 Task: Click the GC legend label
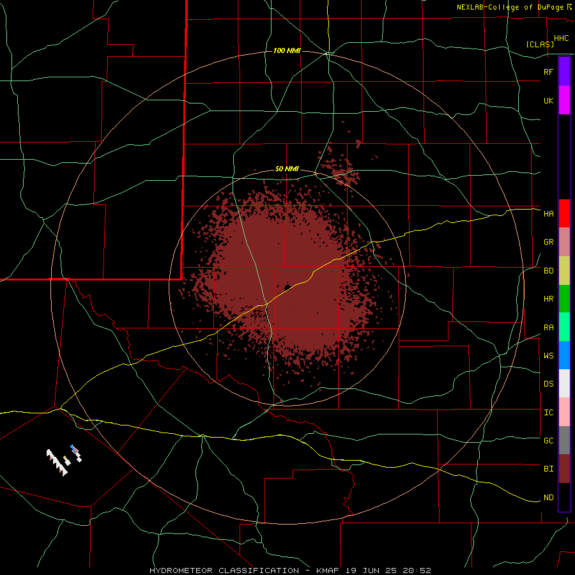548,440
